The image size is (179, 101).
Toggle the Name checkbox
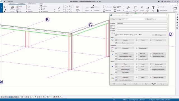pos(111,24)
